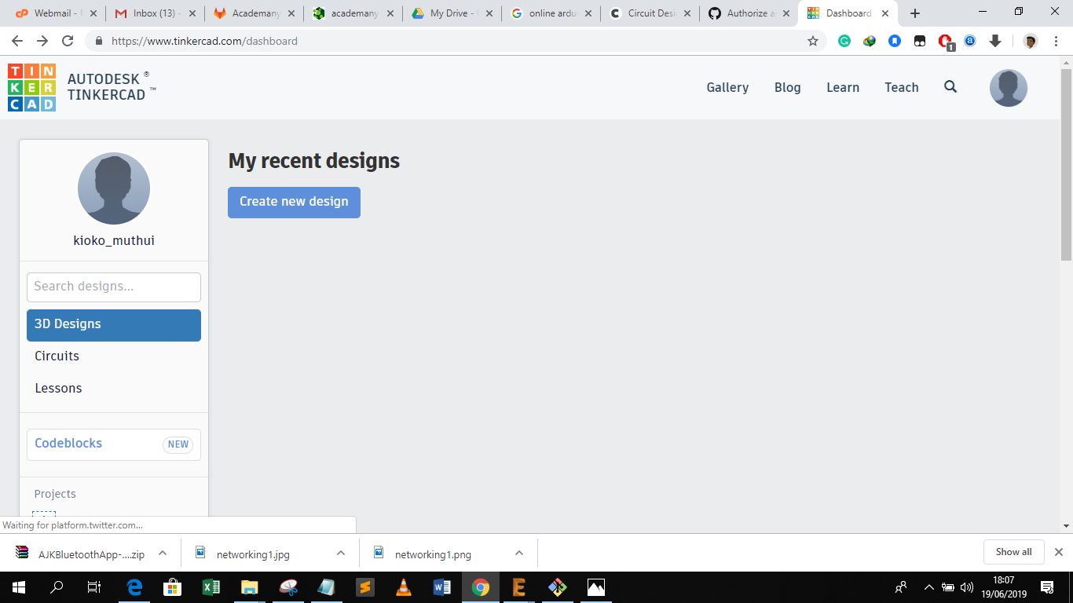Viewport: 1073px width, 603px height.
Task: Bookmark this page with the star icon
Action: click(x=813, y=41)
